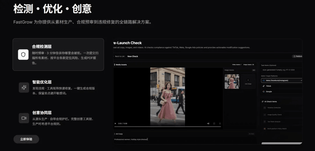The height and width of the screenshot is (151, 315).
Task: Switch to the New Check tab
Action: point(133,56)
